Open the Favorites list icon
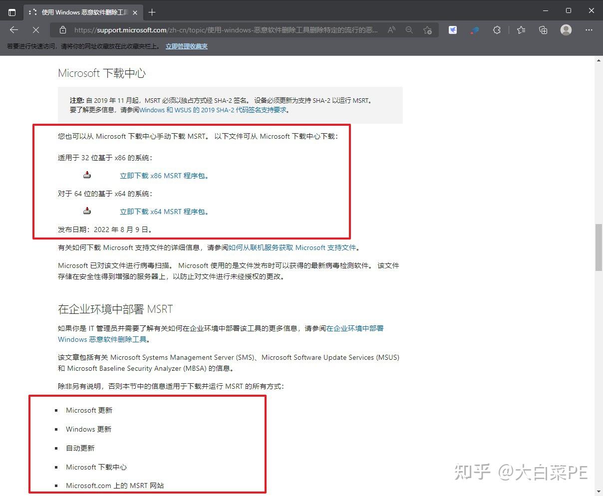 point(521,30)
